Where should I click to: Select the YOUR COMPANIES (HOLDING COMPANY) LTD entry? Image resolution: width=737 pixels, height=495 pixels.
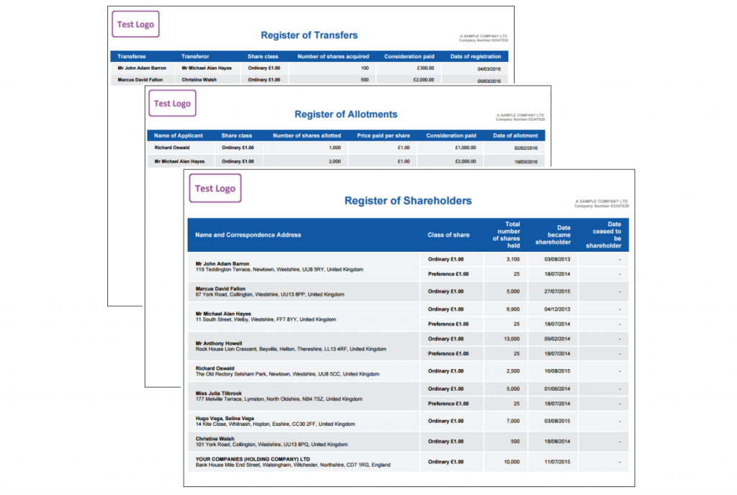click(253, 458)
